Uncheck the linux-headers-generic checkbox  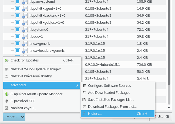point(18,51)
